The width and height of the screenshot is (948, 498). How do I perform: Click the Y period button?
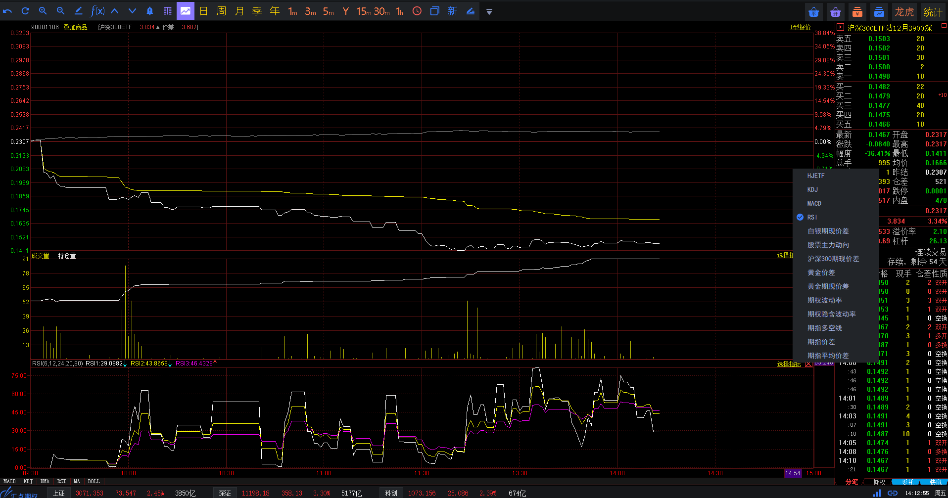345,11
